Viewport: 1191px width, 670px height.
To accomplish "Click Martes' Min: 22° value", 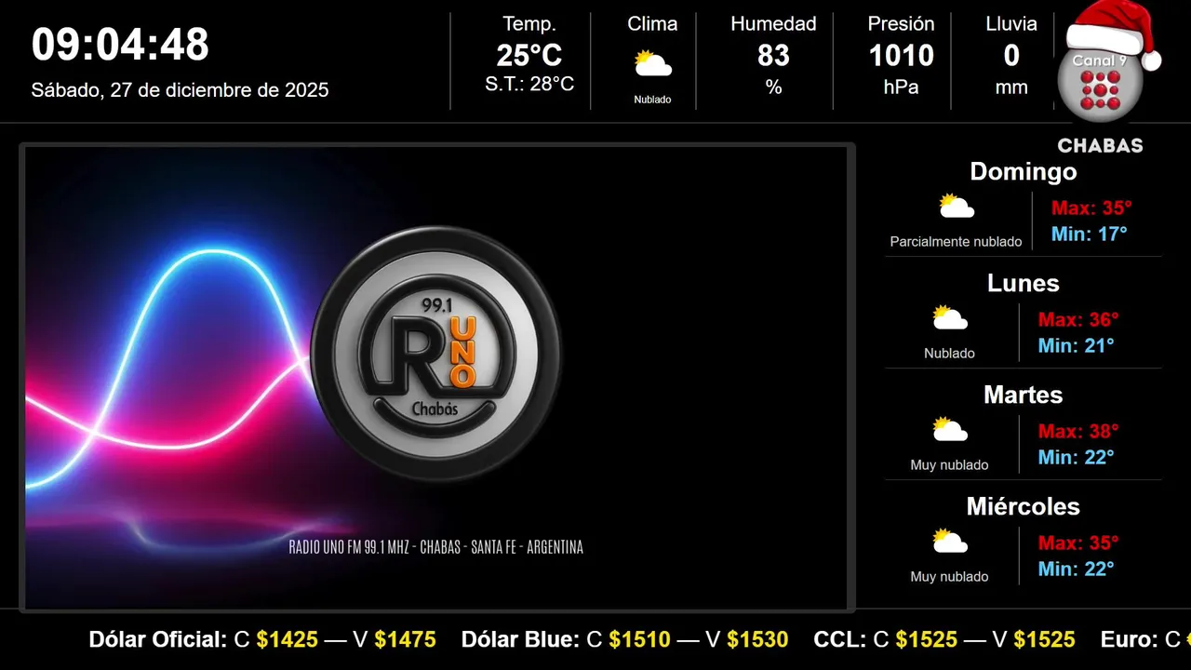I will tap(1077, 457).
